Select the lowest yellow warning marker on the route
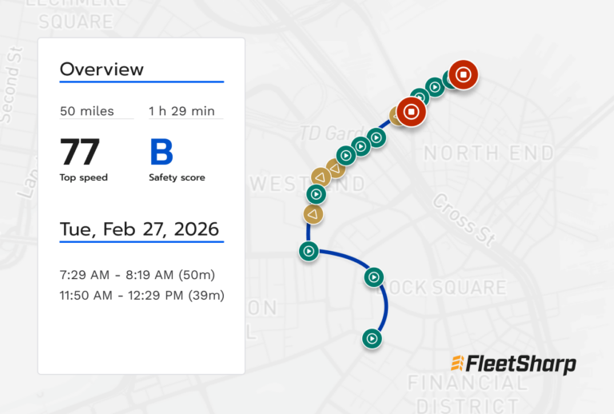This screenshot has height=414, width=614. tap(313, 214)
